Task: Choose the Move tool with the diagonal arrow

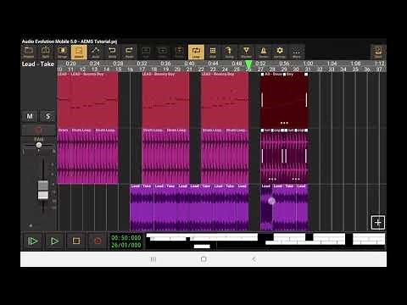Action: point(96,53)
